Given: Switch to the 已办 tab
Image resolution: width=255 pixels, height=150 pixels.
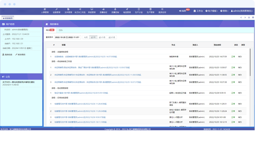Looking at the screenshot, I should (x=61, y=30).
